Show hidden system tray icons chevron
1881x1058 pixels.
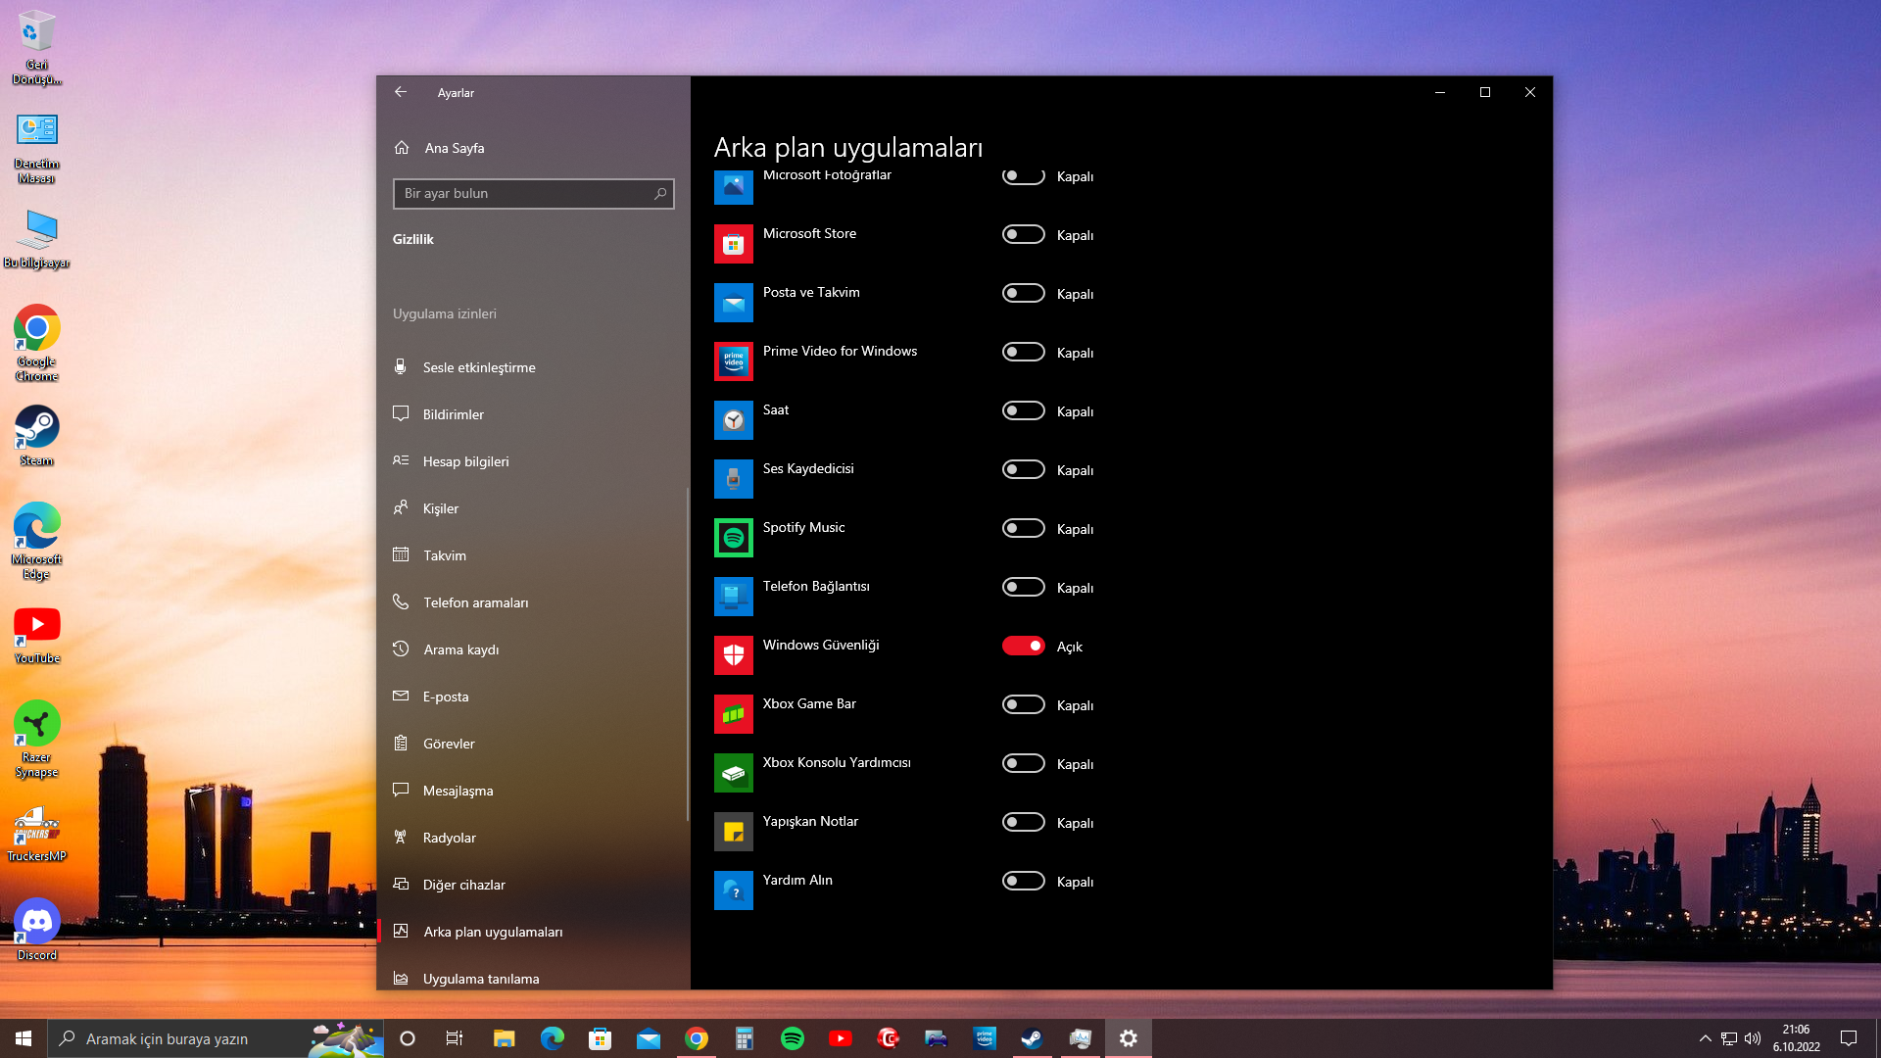tap(1705, 1038)
